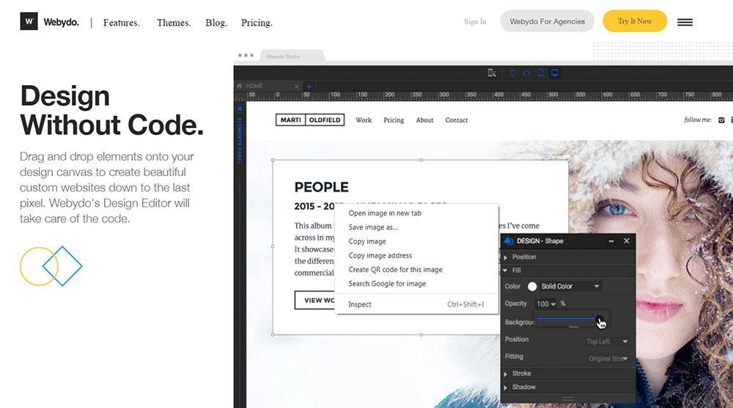733x408 pixels.
Task: Open the Opacity 100 value dropdown
Action: [546, 304]
